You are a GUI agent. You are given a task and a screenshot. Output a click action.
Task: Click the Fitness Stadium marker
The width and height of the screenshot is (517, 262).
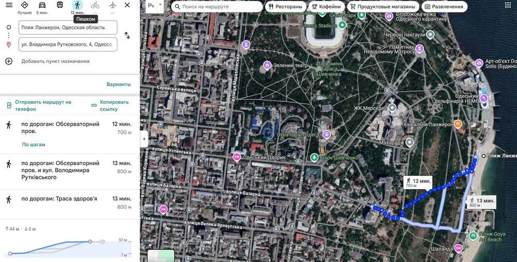[342, 25]
